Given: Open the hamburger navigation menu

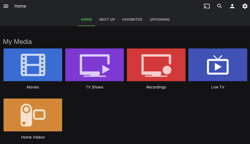Looking at the screenshot, I should coord(6,6).
